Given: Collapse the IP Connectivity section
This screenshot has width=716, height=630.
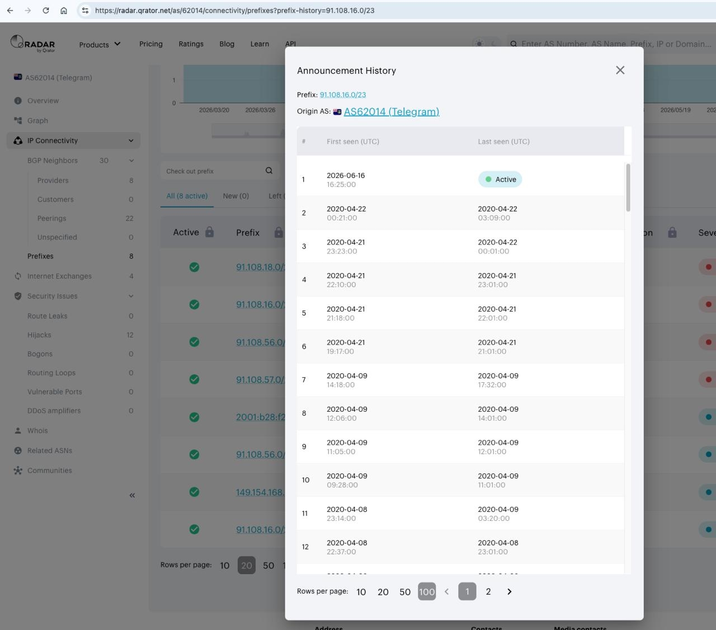Looking at the screenshot, I should click(x=131, y=140).
